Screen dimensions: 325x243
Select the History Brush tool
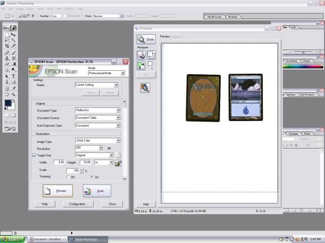pyautogui.click(x=14, y=58)
